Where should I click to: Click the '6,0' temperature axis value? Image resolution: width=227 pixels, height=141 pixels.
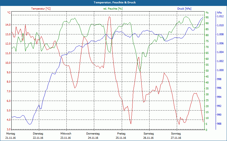(9, 101)
